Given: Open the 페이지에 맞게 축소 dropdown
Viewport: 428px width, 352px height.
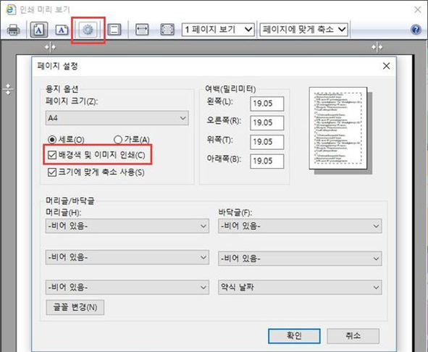Looking at the screenshot, I should point(304,30).
